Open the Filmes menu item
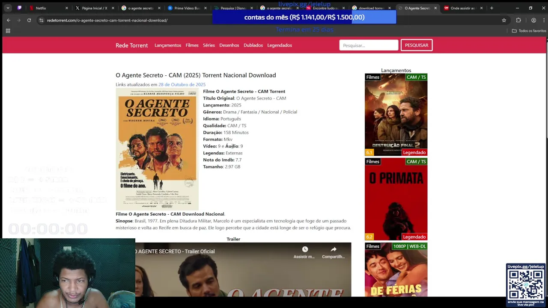The image size is (548, 308). point(192,45)
